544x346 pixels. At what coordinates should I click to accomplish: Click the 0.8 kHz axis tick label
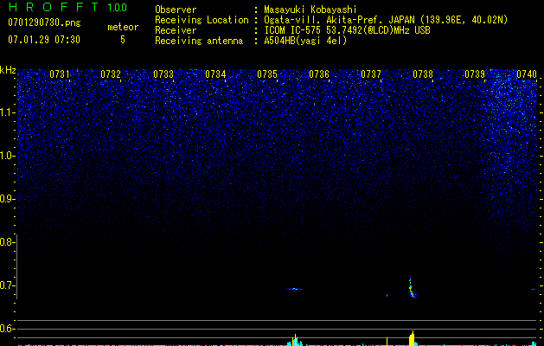pos(6,242)
